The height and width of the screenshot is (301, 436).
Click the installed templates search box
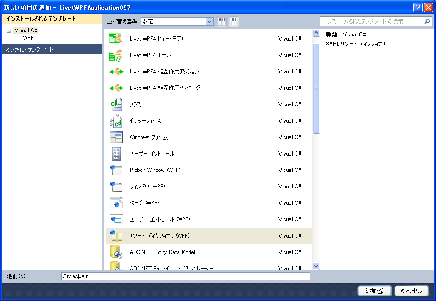pos(376,21)
